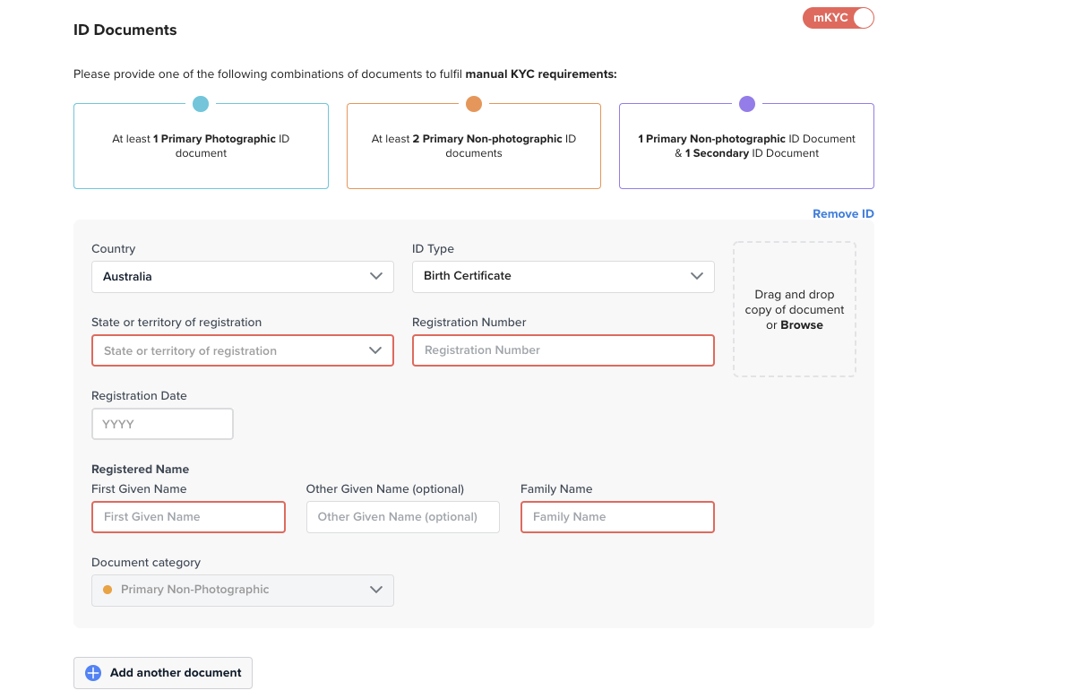This screenshot has height=699, width=1084.
Task: Click the purple circle above Secondary ID card
Action: tap(746, 104)
